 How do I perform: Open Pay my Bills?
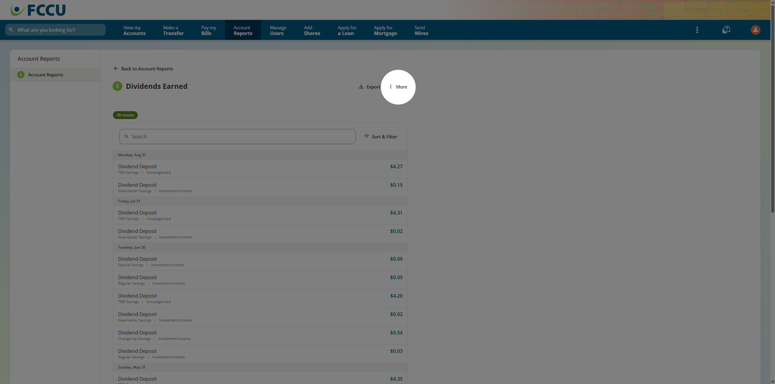tap(209, 30)
